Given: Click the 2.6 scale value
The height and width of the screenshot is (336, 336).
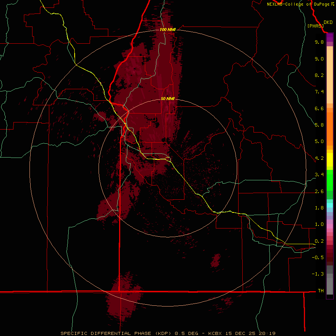Looking at the screenshot, I should click(319, 192).
